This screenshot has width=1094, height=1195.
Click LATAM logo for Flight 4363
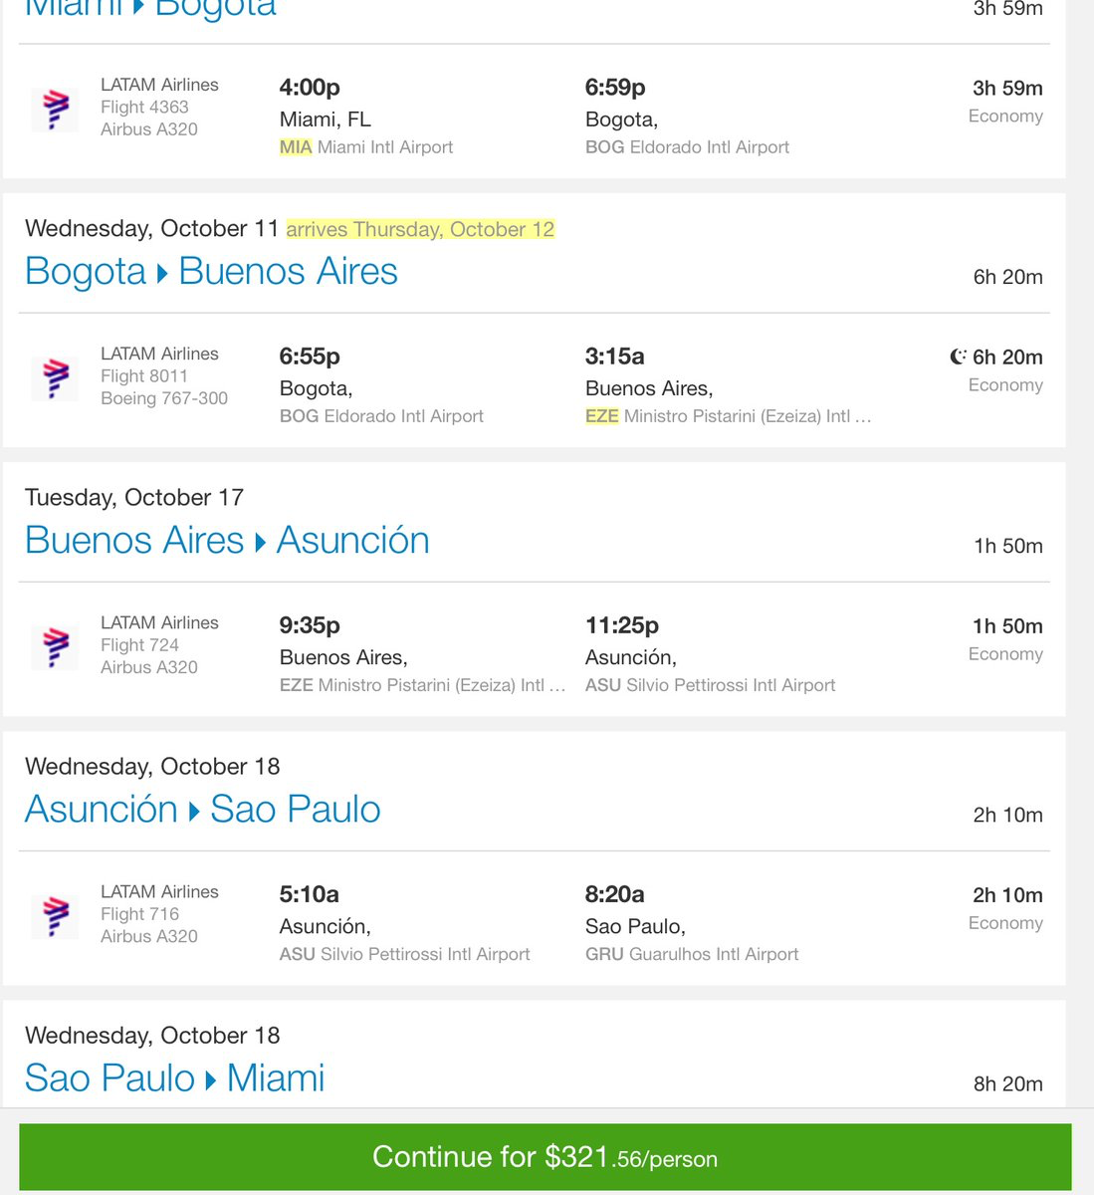pyautogui.click(x=56, y=109)
